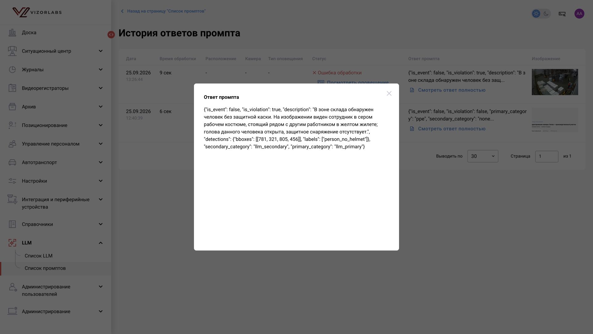Select the Автотранспорт menu item

pos(39,162)
